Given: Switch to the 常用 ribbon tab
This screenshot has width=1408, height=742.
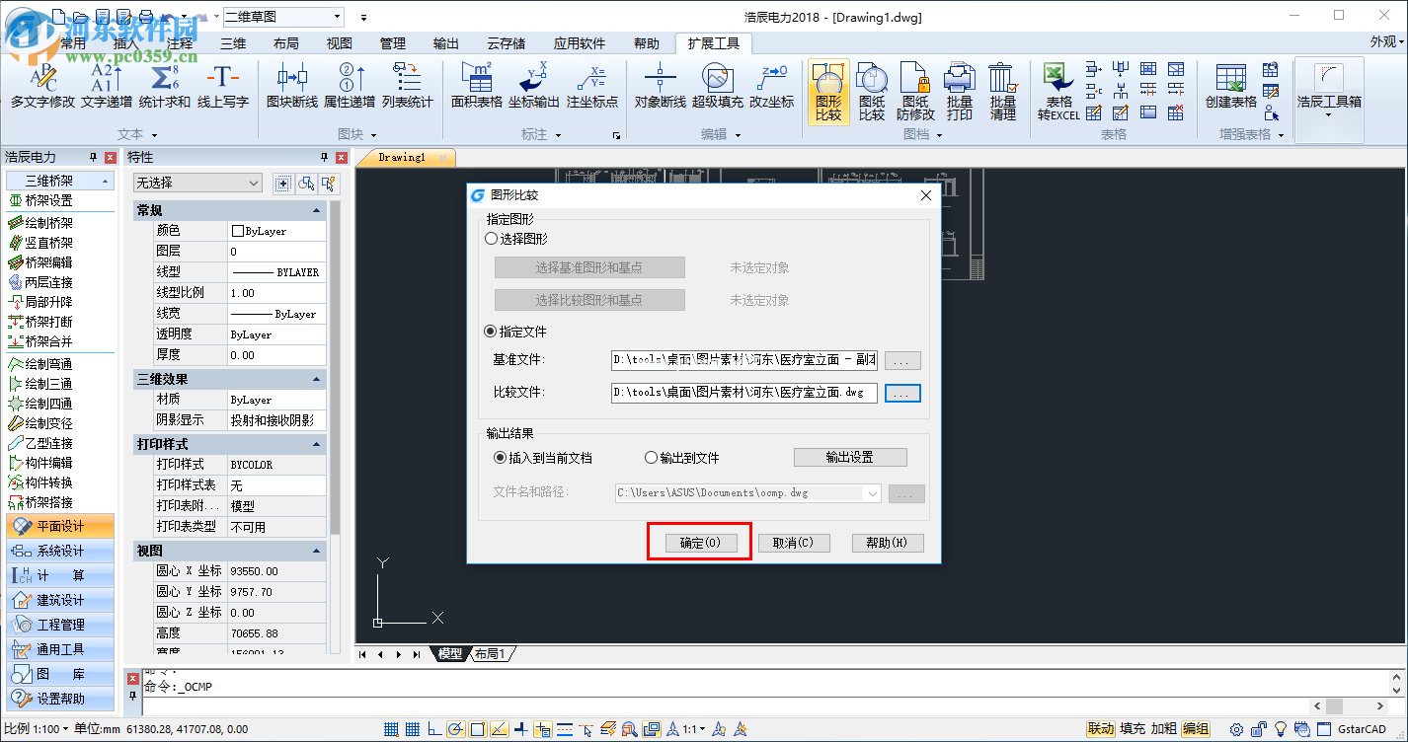Looking at the screenshot, I should pyautogui.click(x=73, y=43).
